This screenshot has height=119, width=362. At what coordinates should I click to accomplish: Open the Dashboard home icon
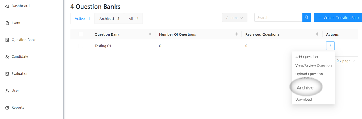7,6
